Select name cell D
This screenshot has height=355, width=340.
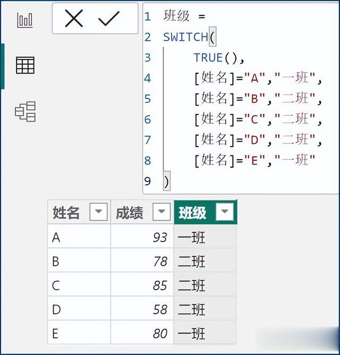(x=79, y=309)
